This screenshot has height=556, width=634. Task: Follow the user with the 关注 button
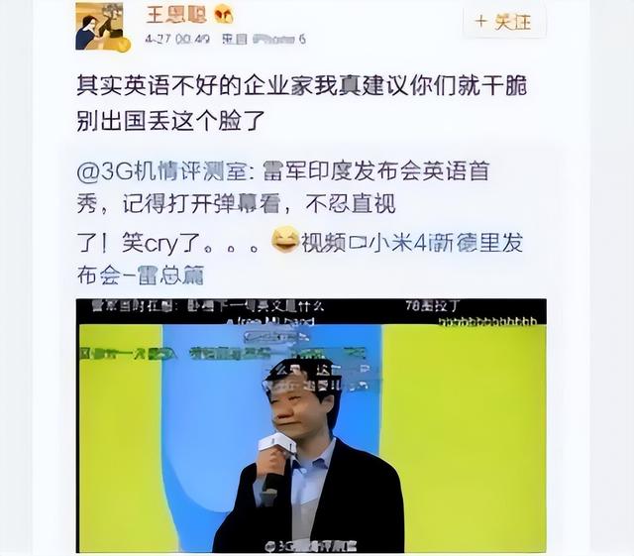coord(504,22)
